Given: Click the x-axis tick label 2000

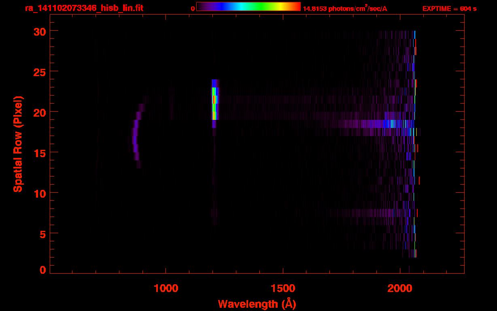Looking at the screenshot, I should [x=399, y=288].
